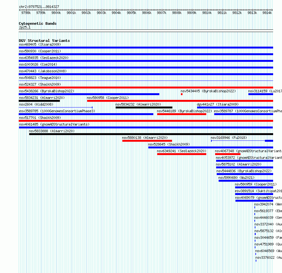The width and height of the screenshot is (282, 273).
Task: Open the nsv6354935 (Sedlazeck2020) variant label
Action: [x=44, y=58]
